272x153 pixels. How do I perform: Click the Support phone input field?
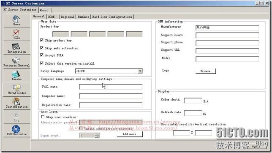pos(227,43)
